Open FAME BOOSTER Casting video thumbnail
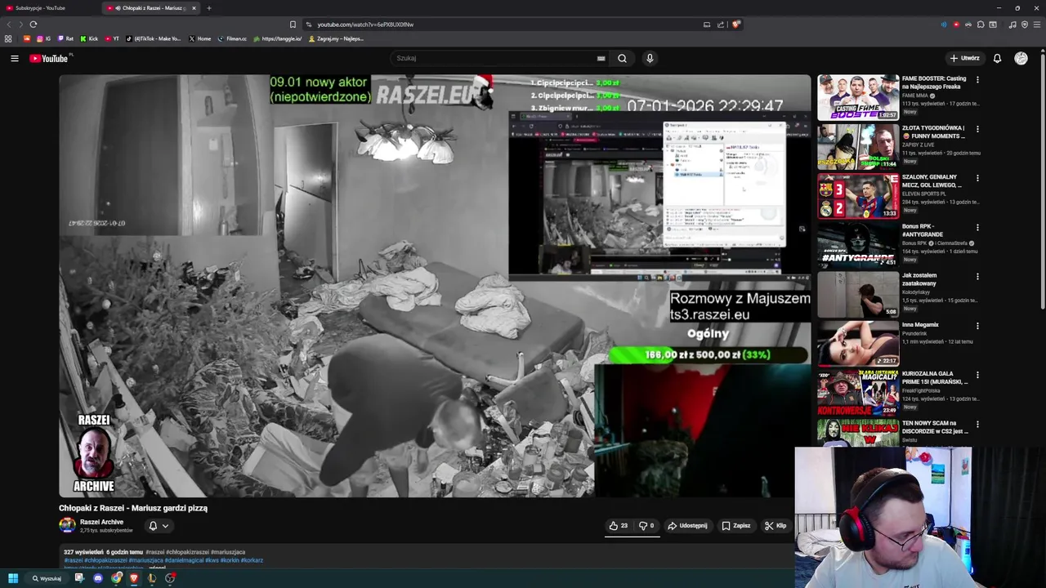Viewport: 1046px width, 588px height. click(x=858, y=98)
